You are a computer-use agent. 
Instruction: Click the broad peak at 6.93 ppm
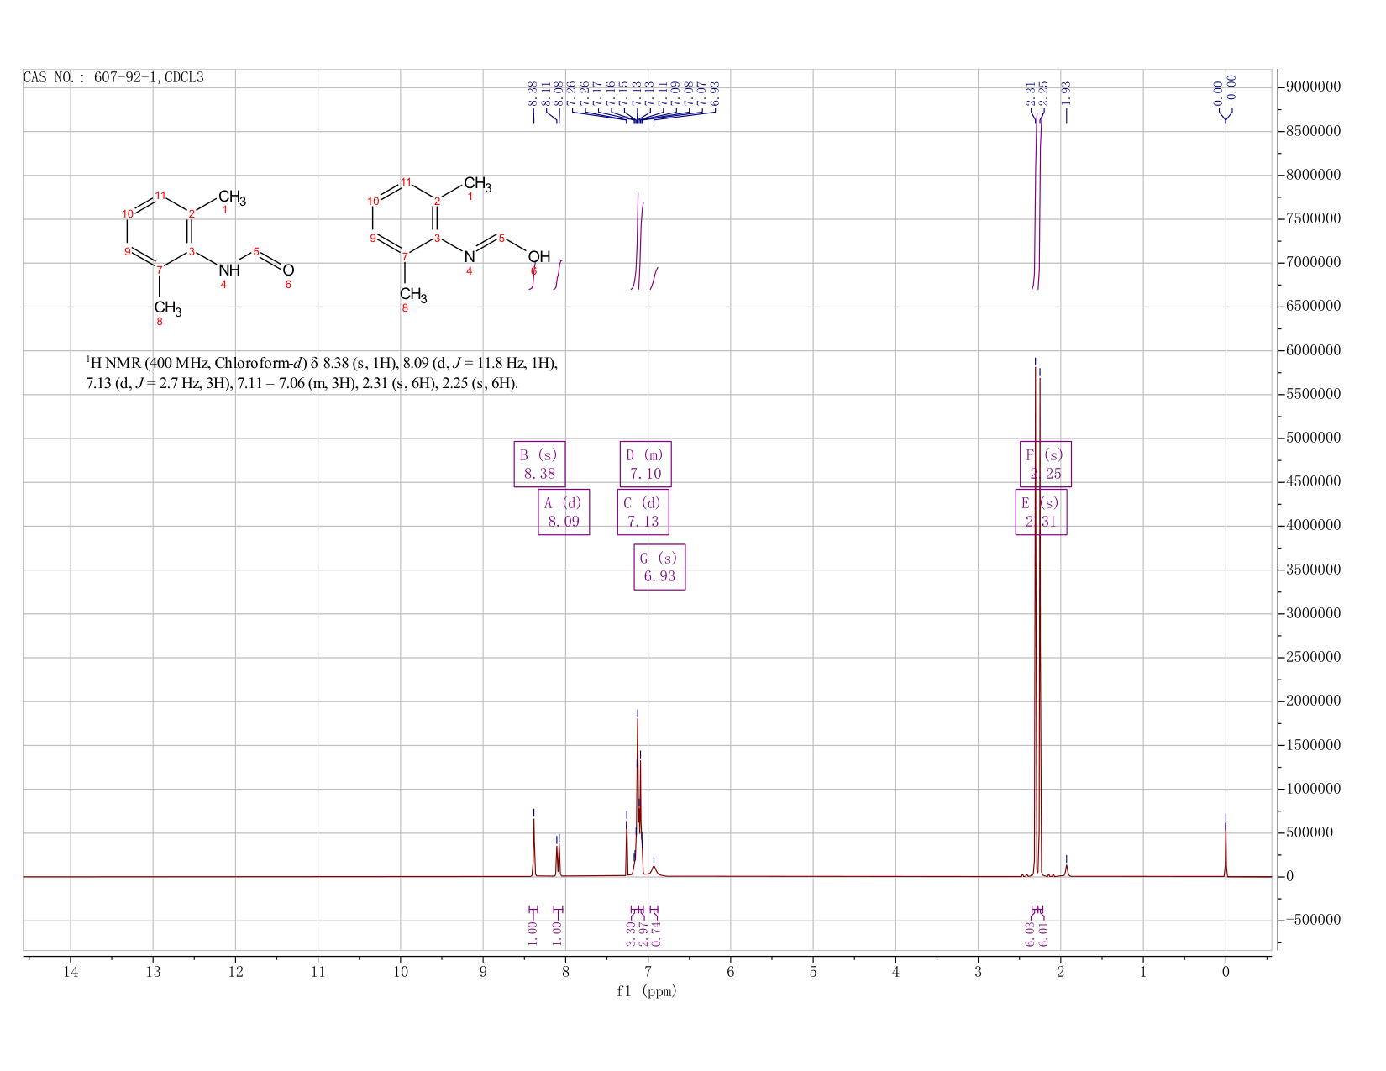click(654, 870)
